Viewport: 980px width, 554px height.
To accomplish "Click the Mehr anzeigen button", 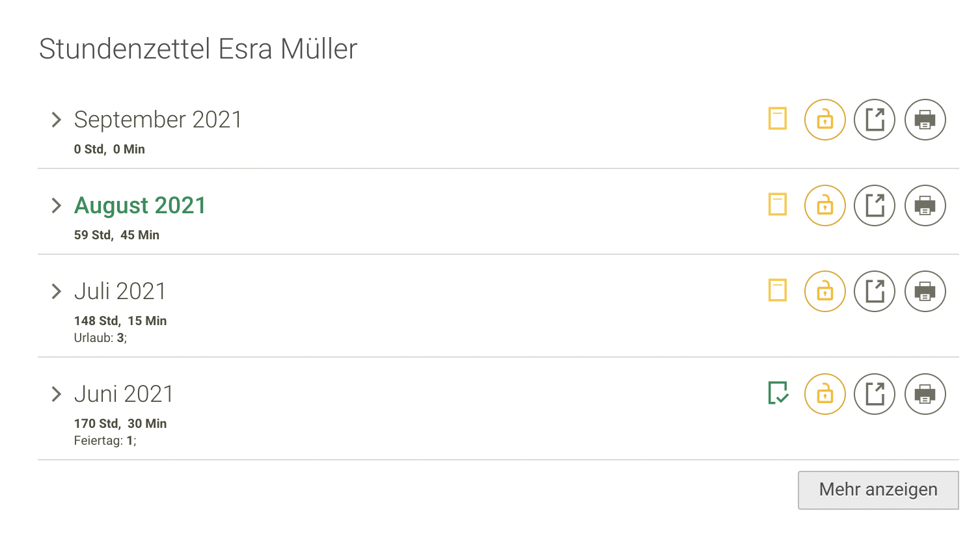I will (x=877, y=490).
